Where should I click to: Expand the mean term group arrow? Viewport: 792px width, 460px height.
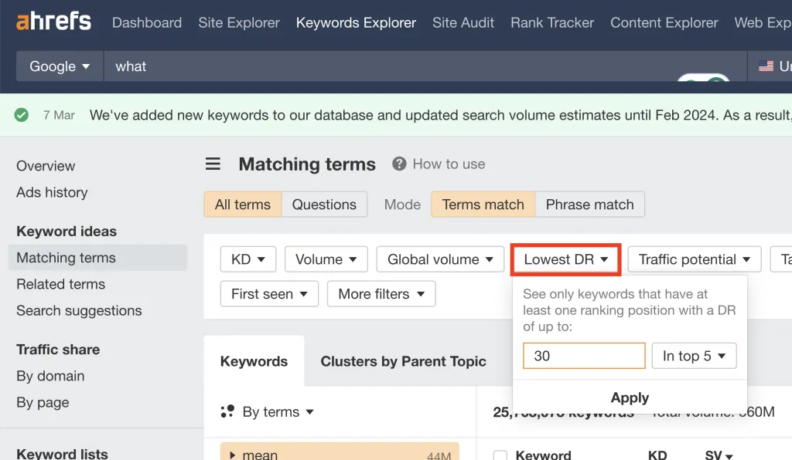point(233,455)
